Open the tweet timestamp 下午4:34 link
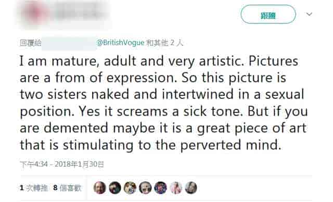 click(34, 164)
